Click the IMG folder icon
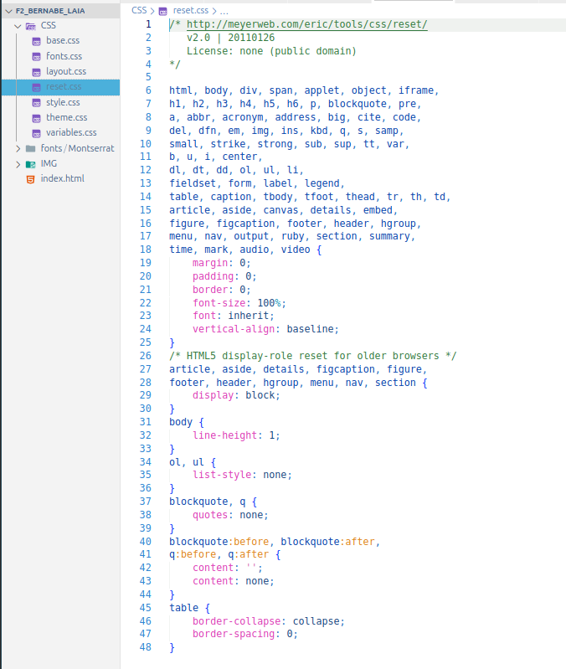This screenshot has height=669, width=566. (31, 163)
